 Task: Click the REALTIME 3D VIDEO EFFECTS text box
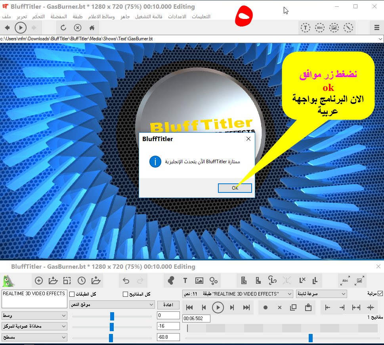(x=34, y=299)
